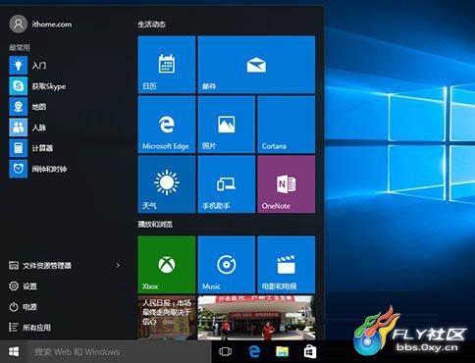
Task: Click the Windows Start button
Action: point(14,352)
